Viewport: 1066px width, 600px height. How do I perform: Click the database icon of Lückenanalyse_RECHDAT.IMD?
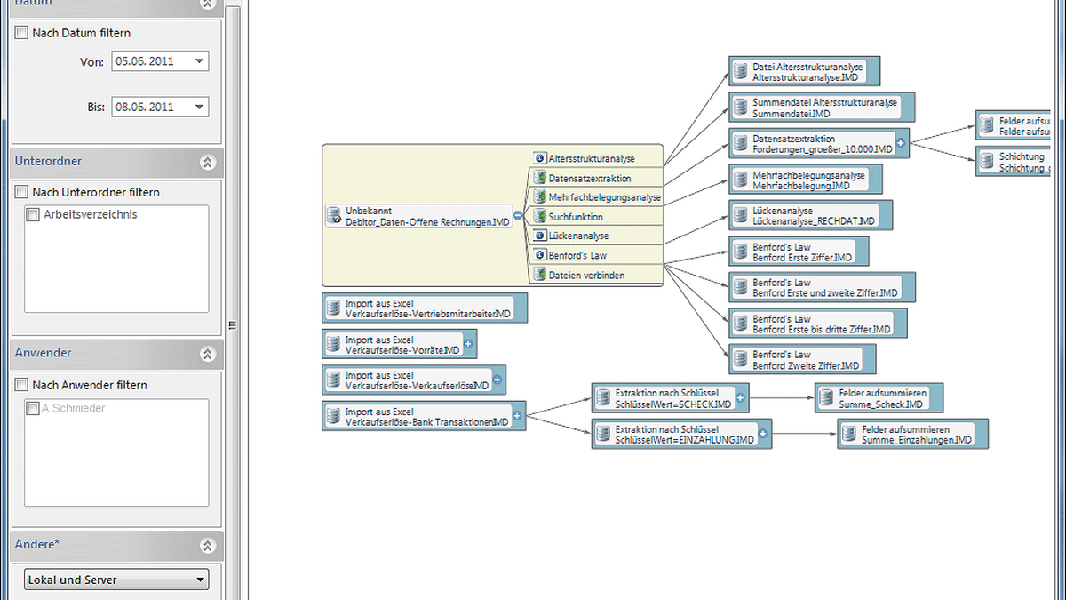click(x=740, y=215)
